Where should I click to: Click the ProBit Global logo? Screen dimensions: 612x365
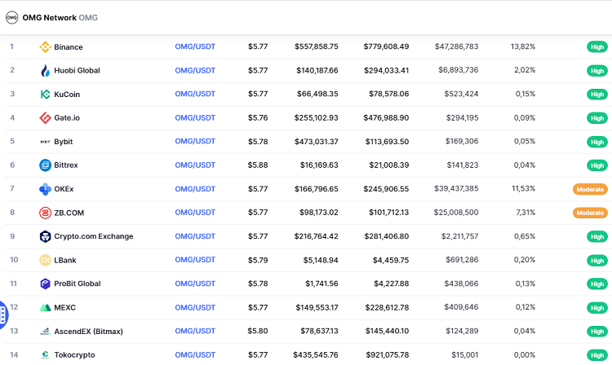click(x=46, y=284)
